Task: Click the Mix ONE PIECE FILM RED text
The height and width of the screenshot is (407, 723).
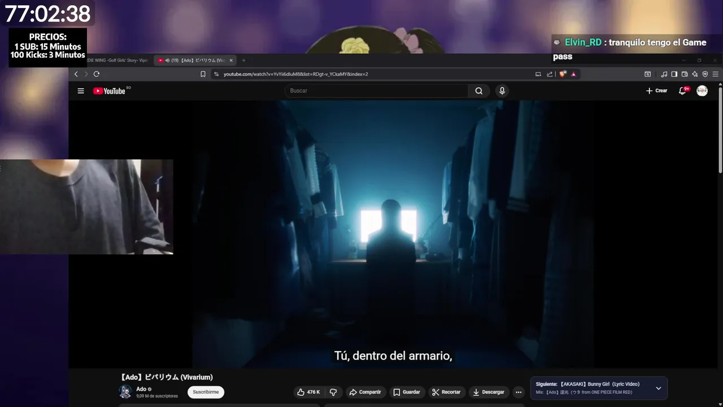Action: [x=584, y=392]
